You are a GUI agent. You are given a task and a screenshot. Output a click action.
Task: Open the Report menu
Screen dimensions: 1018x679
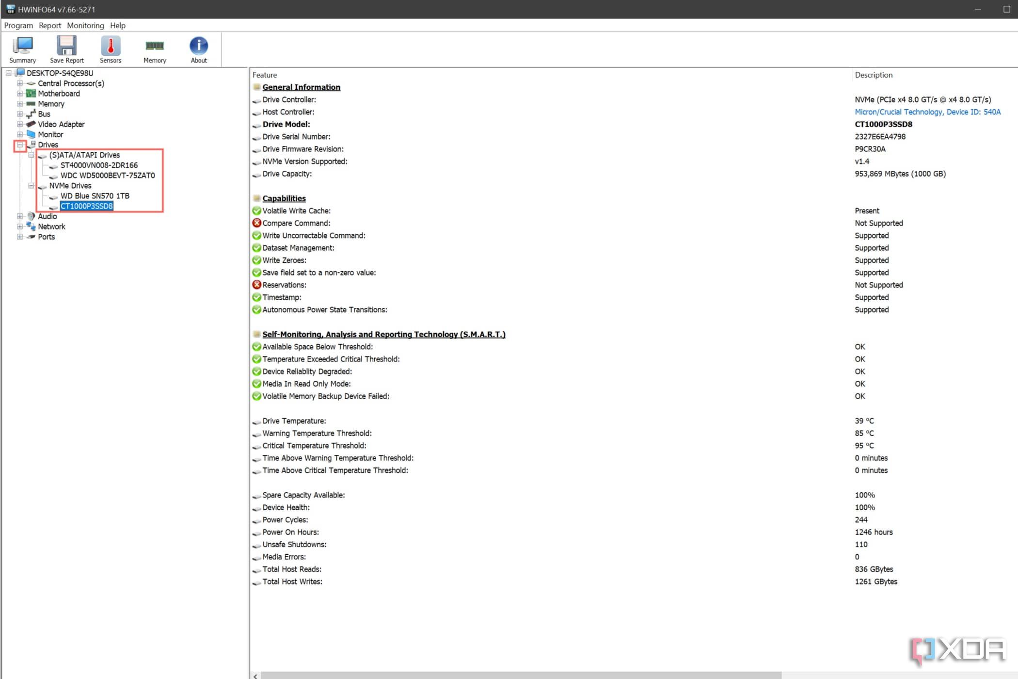coord(50,25)
